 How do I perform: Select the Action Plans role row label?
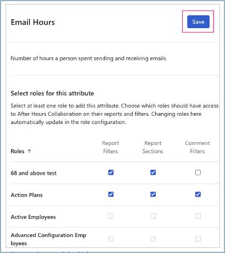pos(26,195)
